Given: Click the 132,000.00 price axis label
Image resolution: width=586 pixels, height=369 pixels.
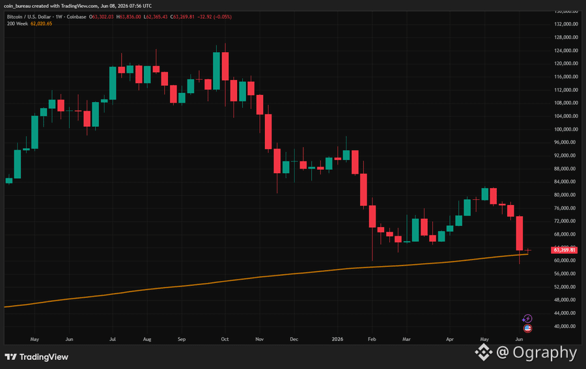Looking at the screenshot, I should tap(565, 24).
